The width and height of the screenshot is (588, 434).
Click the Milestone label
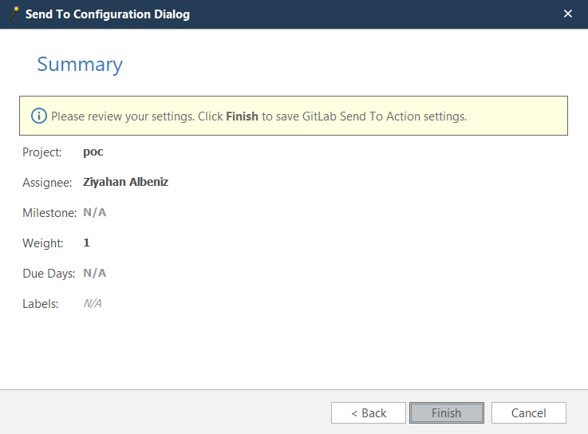click(x=49, y=212)
